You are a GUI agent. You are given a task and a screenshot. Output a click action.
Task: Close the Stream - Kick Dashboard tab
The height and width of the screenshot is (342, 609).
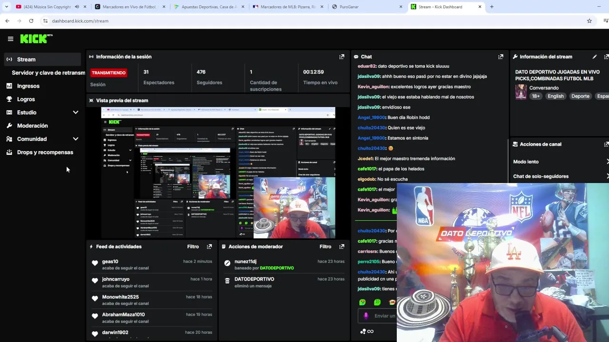[480, 7]
